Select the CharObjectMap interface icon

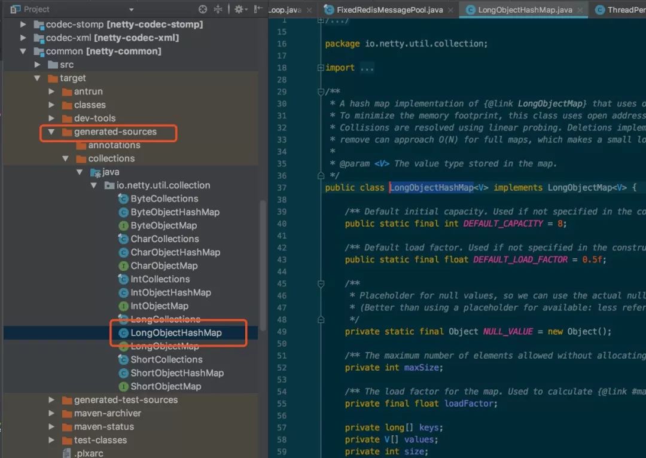pyautogui.click(x=123, y=266)
